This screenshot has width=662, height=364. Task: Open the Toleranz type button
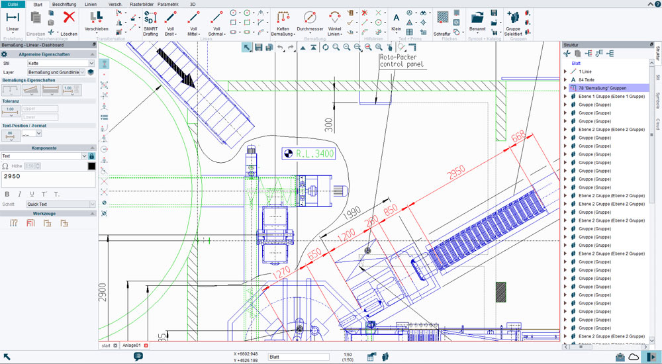(x=11, y=111)
